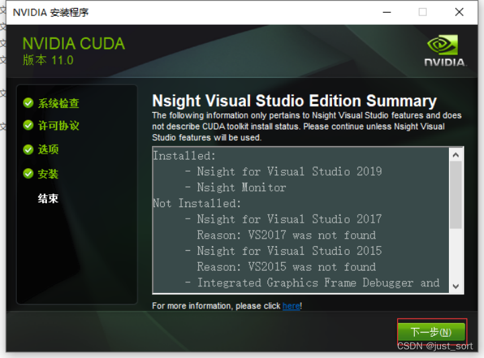Click 'Reason: VS2017 was not found' line
Screen dimensions: 484x358
pos(286,235)
